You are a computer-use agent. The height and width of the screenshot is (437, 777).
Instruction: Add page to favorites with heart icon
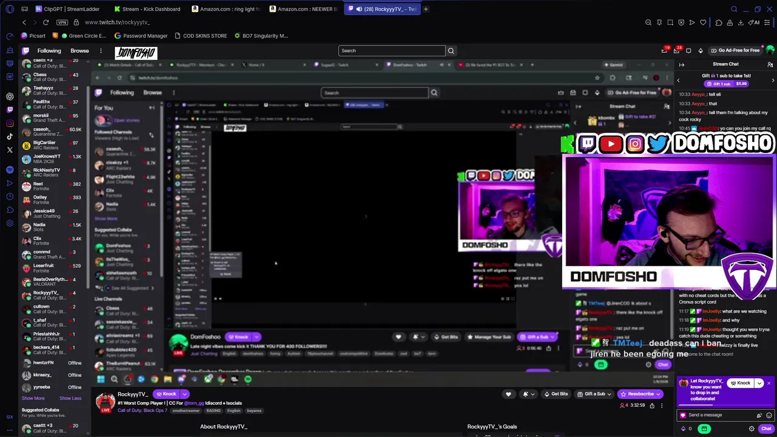pos(703,22)
